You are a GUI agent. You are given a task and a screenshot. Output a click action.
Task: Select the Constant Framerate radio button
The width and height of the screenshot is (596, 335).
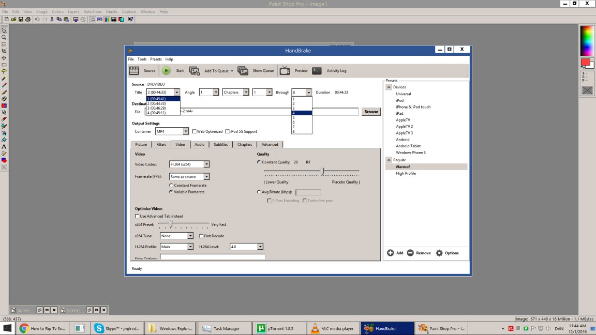(171, 186)
